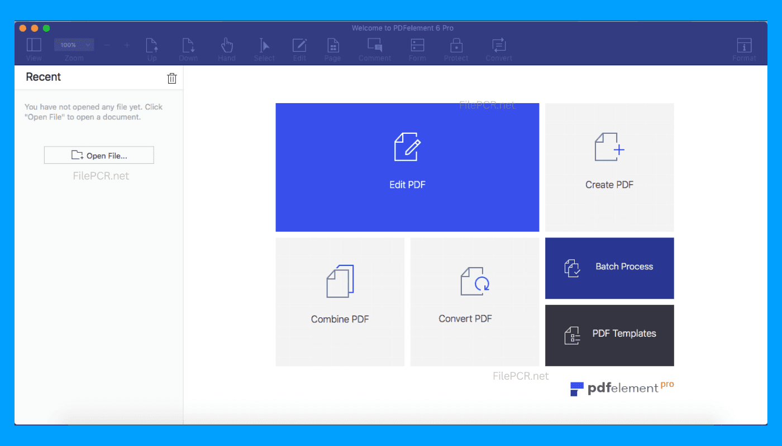The height and width of the screenshot is (446, 782).
Task: Click the 'You have not opened any file' message
Action: [x=94, y=112]
